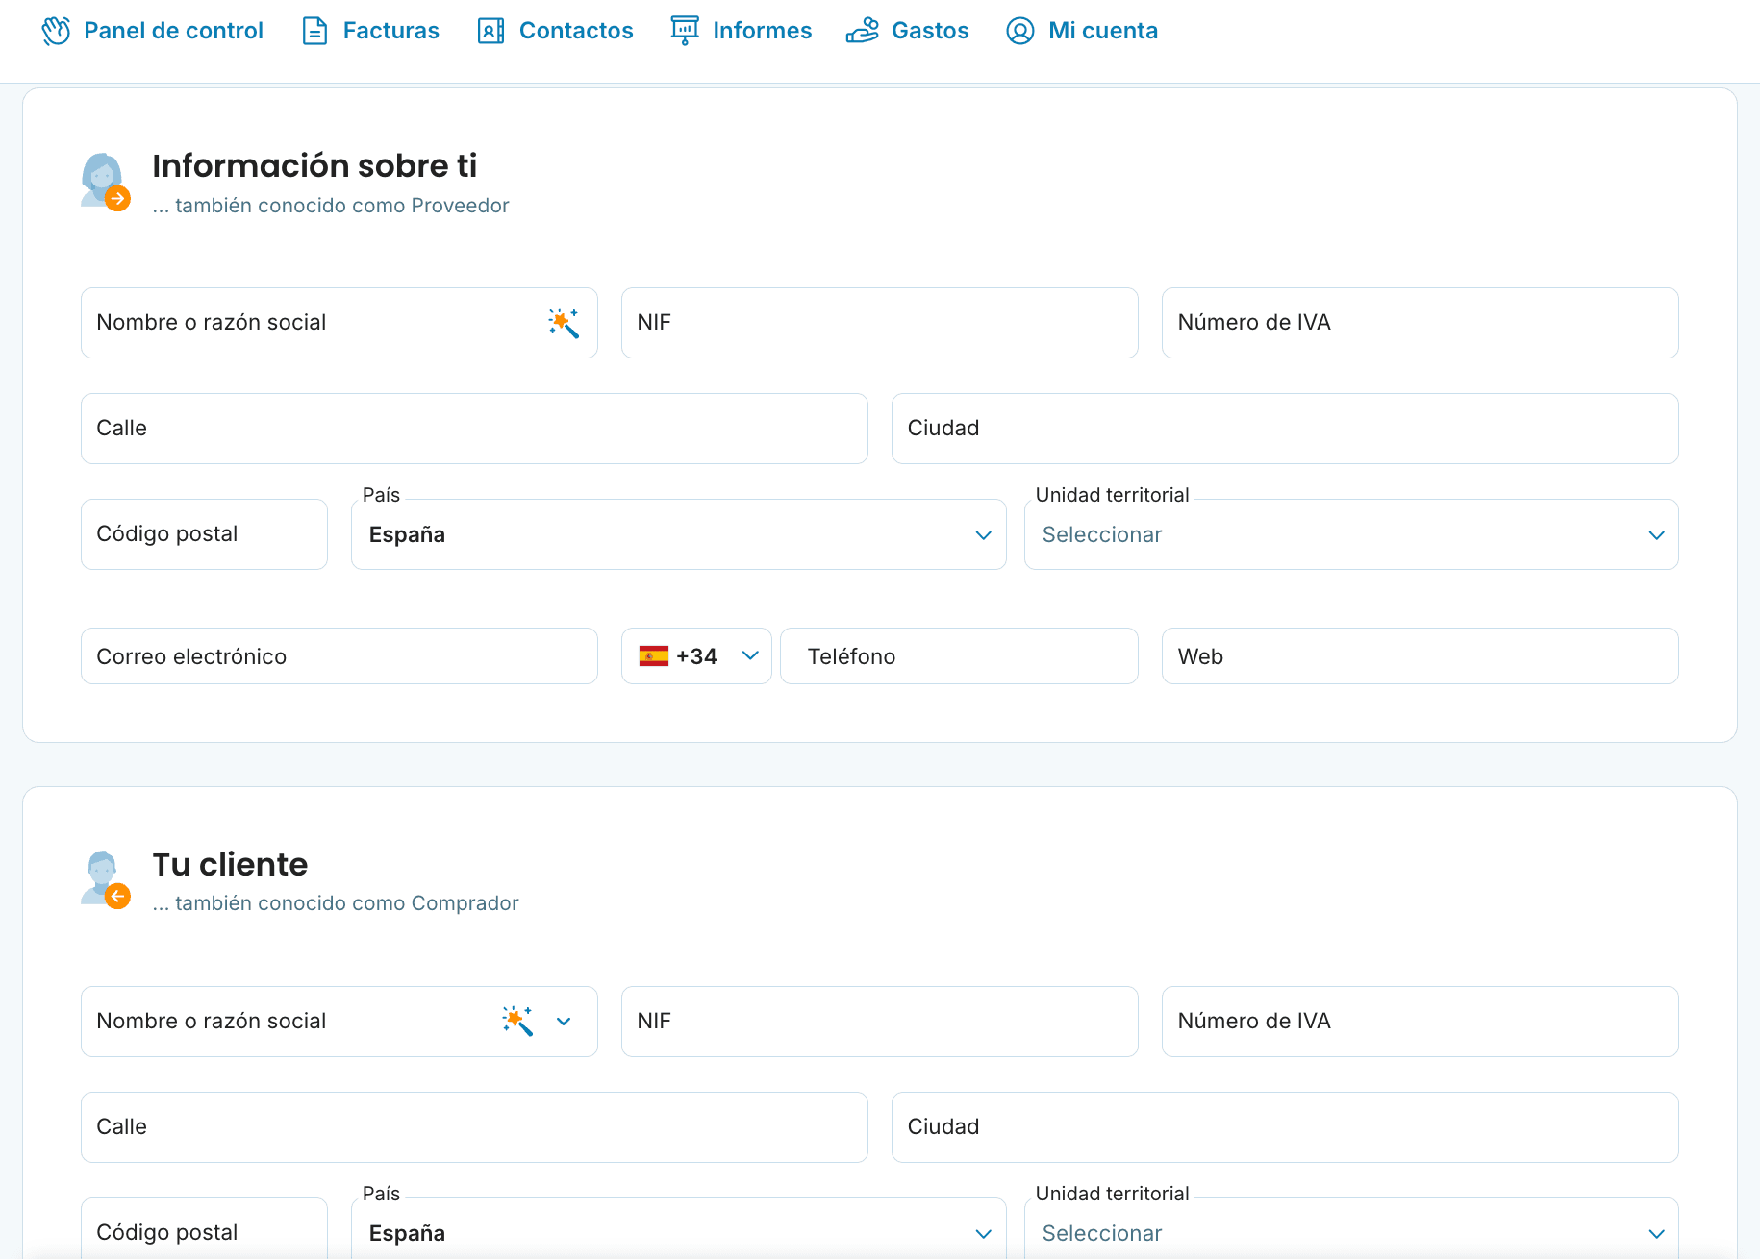1760x1259 pixels.
Task: Focus the supplier Número de IVA field
Action: 1421,323
